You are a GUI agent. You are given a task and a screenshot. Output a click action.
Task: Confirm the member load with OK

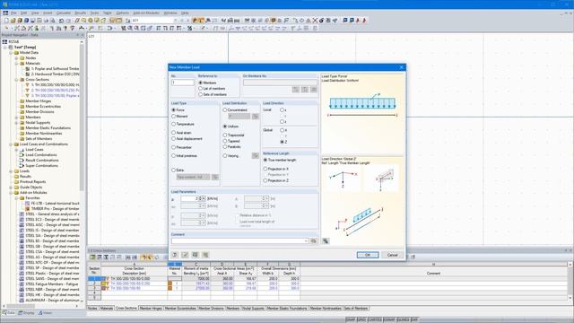coord(368,255)
